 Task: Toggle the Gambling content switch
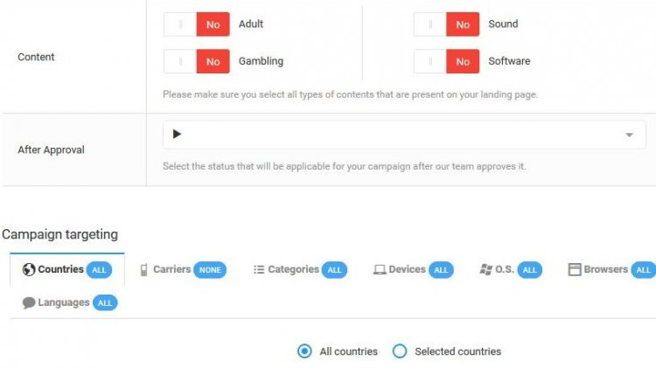196,61
